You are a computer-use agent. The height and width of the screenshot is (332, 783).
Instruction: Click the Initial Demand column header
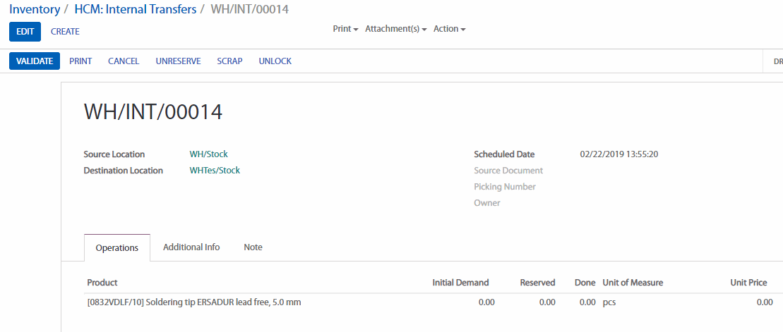[x=460, y=283]
